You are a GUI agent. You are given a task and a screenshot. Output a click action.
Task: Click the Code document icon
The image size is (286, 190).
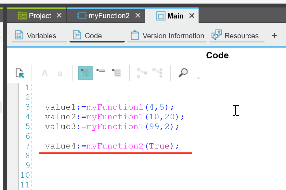pyautogui.click(x=77, y=35)
